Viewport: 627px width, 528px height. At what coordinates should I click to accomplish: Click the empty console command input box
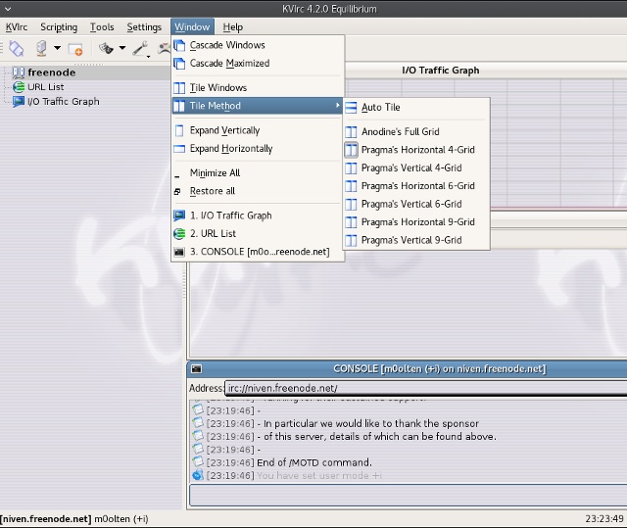click(x=408, y=496)
